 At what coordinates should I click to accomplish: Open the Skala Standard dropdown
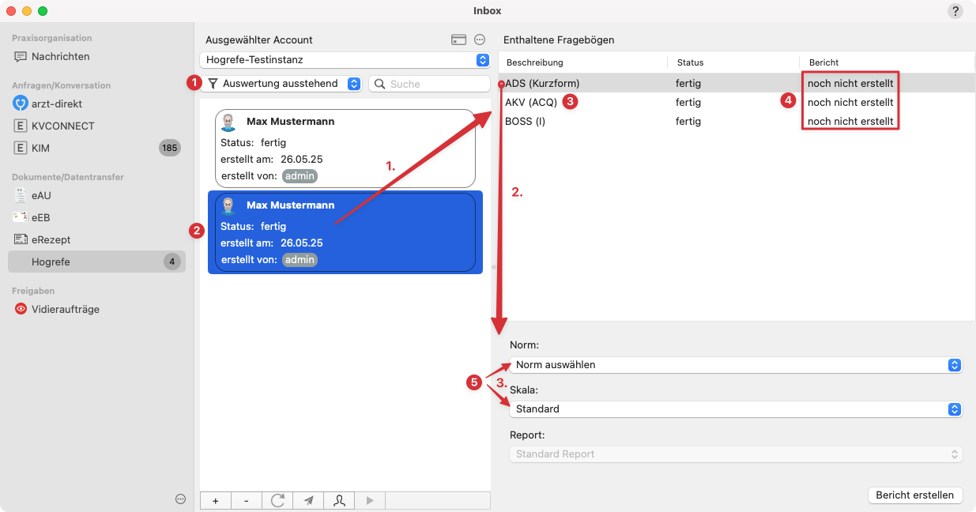click(736, 409)
